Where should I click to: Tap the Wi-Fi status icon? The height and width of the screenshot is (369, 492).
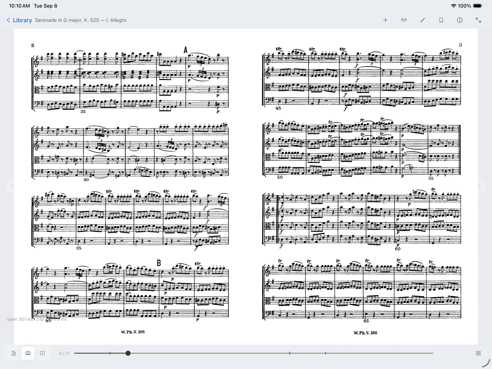point(453,6)
